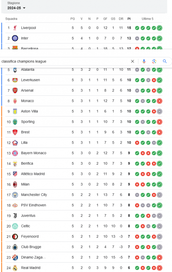Open the Atlético Madrid team link

(33, 174)
